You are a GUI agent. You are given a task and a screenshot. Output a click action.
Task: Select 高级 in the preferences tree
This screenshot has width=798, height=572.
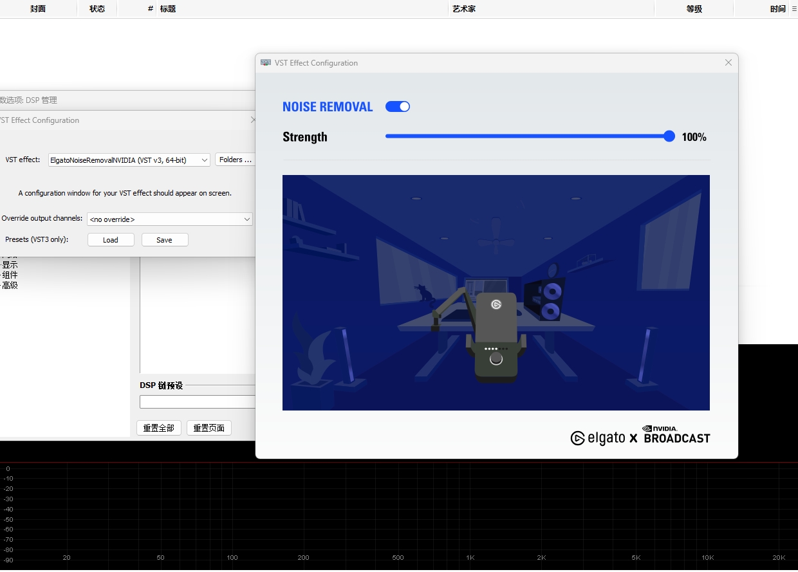pos(10,285)
